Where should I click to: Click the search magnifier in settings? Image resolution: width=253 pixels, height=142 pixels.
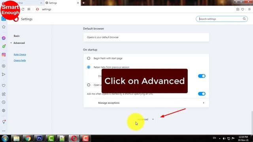coord(244,19)
